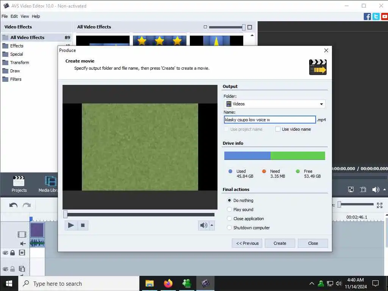Screen dimensions: 388x291
Task: Select the audio waveform clip on timeline
Action: [37, 243]
